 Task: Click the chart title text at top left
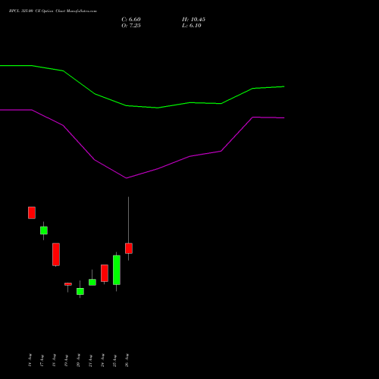(x=53, y=11)
